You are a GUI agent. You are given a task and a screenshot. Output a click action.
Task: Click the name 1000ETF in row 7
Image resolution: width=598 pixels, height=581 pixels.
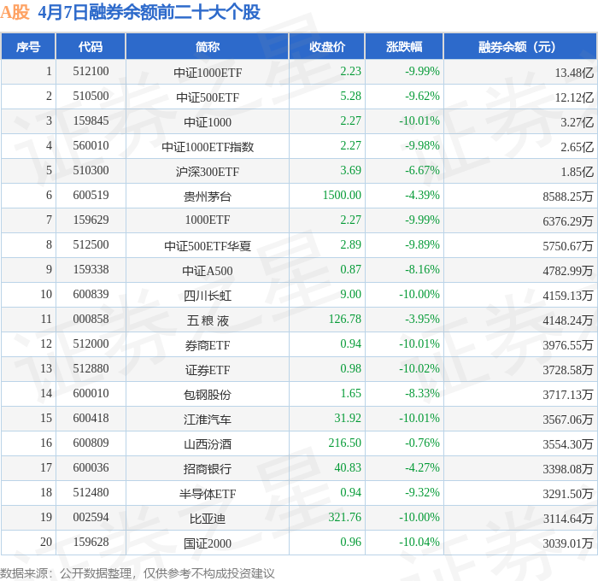(208, 220)
